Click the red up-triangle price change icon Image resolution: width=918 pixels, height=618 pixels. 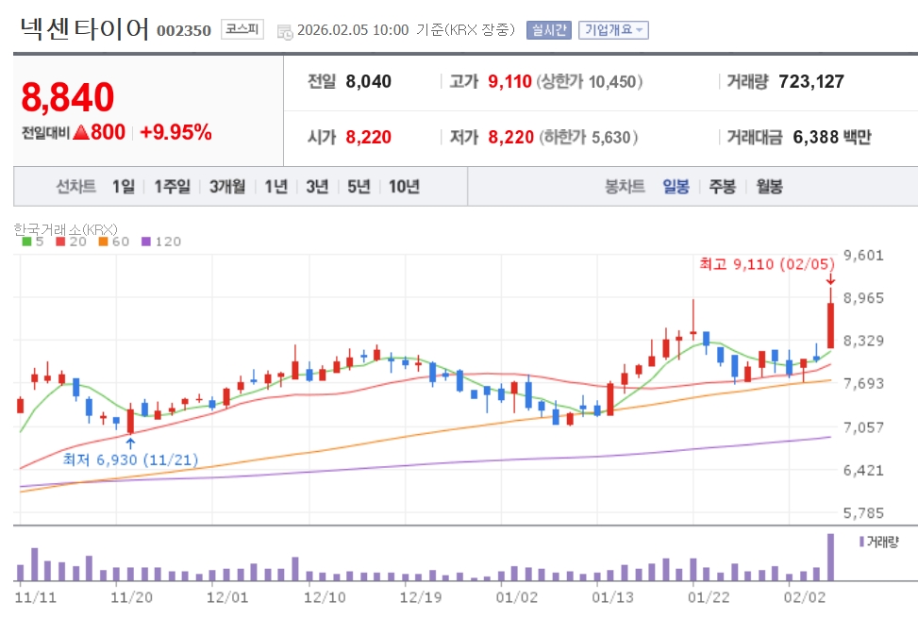(81, 132)
